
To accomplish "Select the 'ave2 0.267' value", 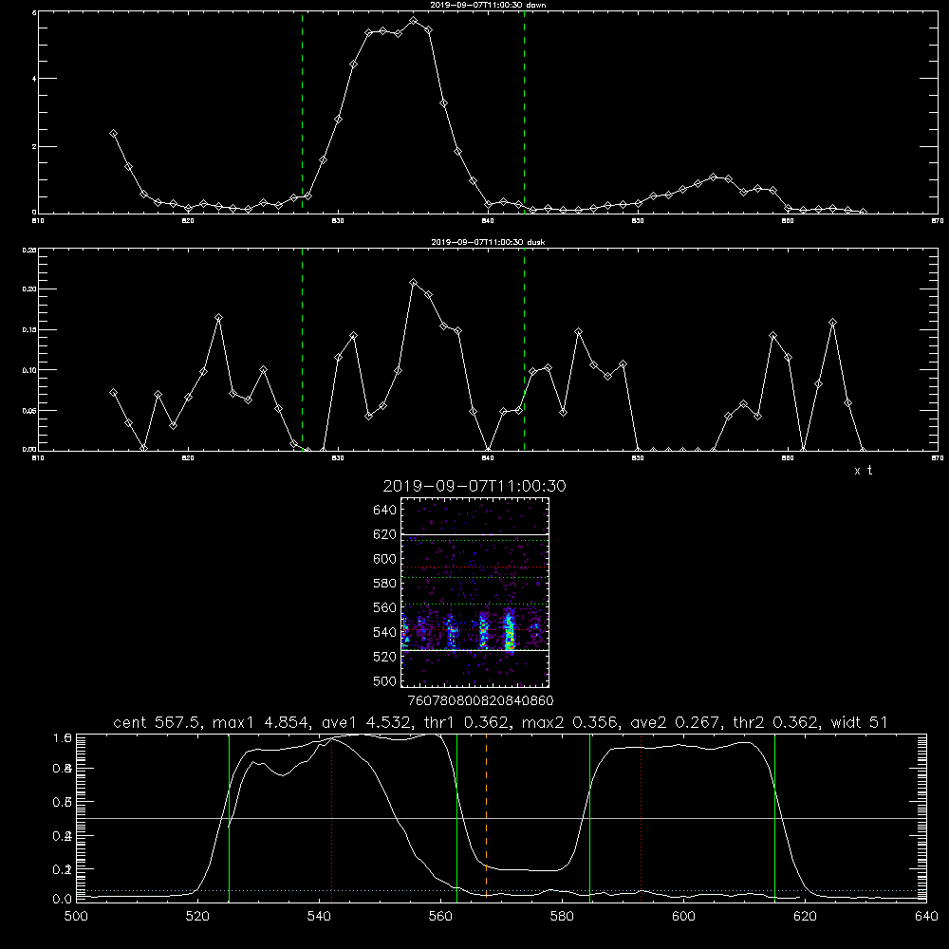I will (x=676, y=722).
